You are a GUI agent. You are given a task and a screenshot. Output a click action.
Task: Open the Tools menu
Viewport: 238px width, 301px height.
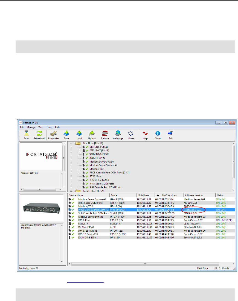tap(49, 127)
